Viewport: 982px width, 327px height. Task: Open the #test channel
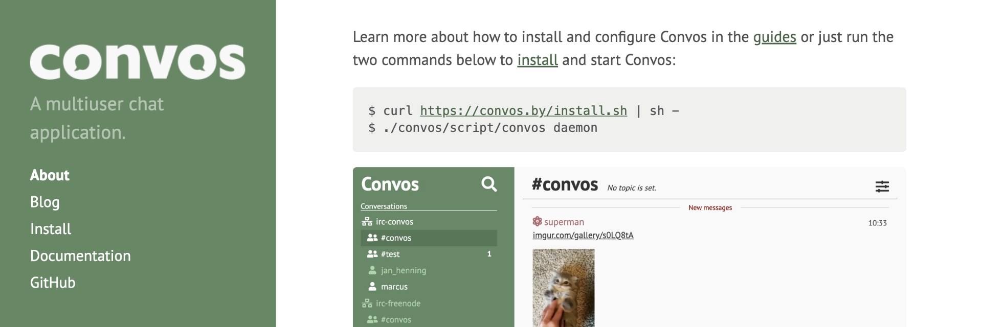tap(429, 254)
